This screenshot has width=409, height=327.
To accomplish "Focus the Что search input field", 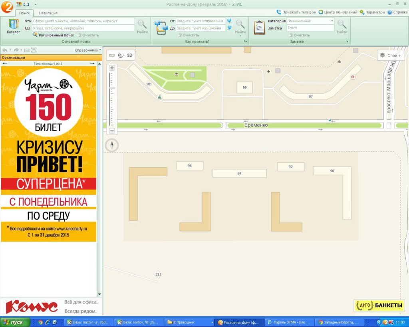I will 83,21.
